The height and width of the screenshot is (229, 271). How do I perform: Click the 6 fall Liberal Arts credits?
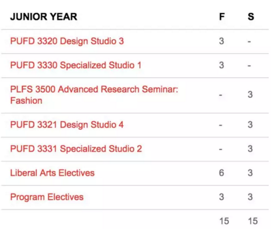click(221, 173)
